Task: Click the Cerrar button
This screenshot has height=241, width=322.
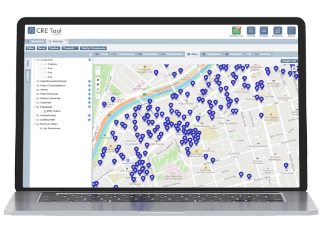Action: click(42, 48)
